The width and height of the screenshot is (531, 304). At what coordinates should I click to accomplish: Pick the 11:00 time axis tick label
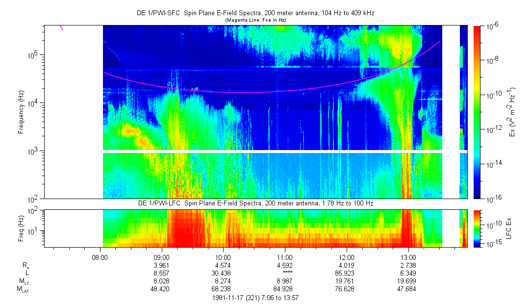coord(285,256)
